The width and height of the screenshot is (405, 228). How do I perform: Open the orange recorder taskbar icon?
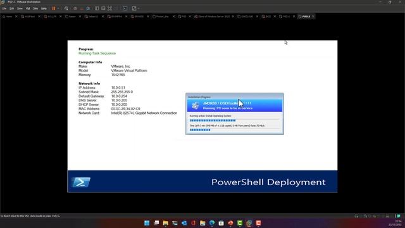(x=259, y=223)
